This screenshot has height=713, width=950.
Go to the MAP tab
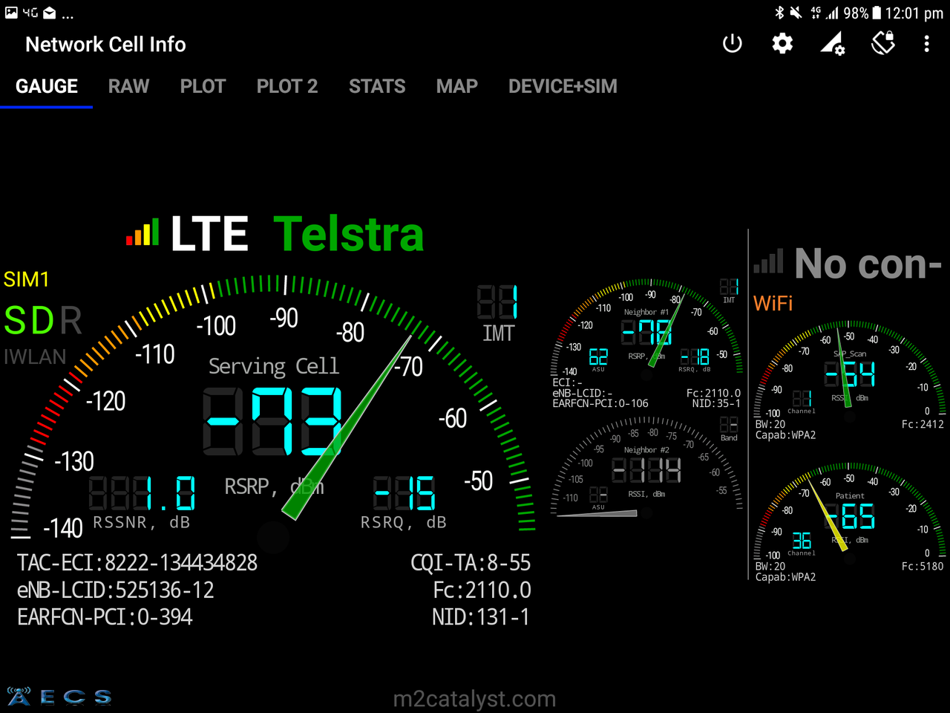click(457, 86)
